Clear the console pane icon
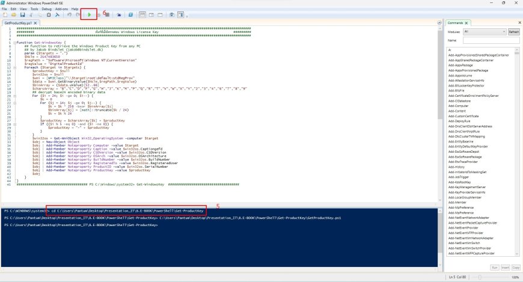Screen dimensions: 523x282 point(57,14)
